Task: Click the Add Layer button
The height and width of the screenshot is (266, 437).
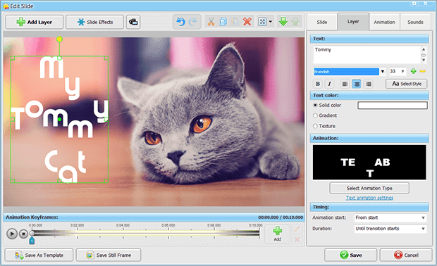Action: click(35, 22)
